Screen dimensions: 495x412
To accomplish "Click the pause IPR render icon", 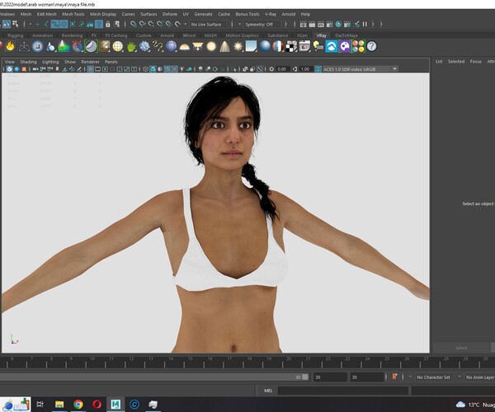I will coord(365,24).
